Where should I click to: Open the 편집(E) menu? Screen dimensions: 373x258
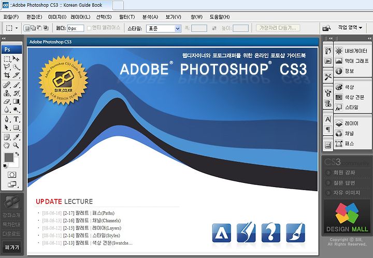pos(34,17)
